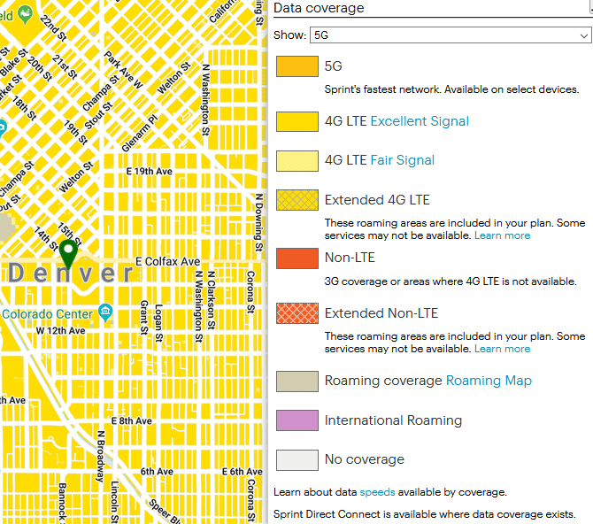Viewport: 593px width, 524px height.
Task: Click the N Broadway map label
Action: 100,456
